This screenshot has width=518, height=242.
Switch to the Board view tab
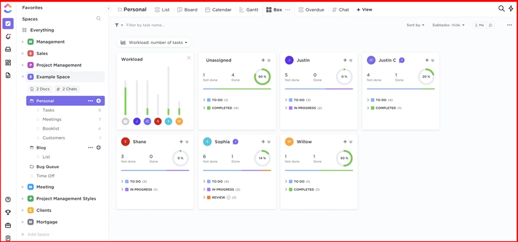[x=188, y=9]
